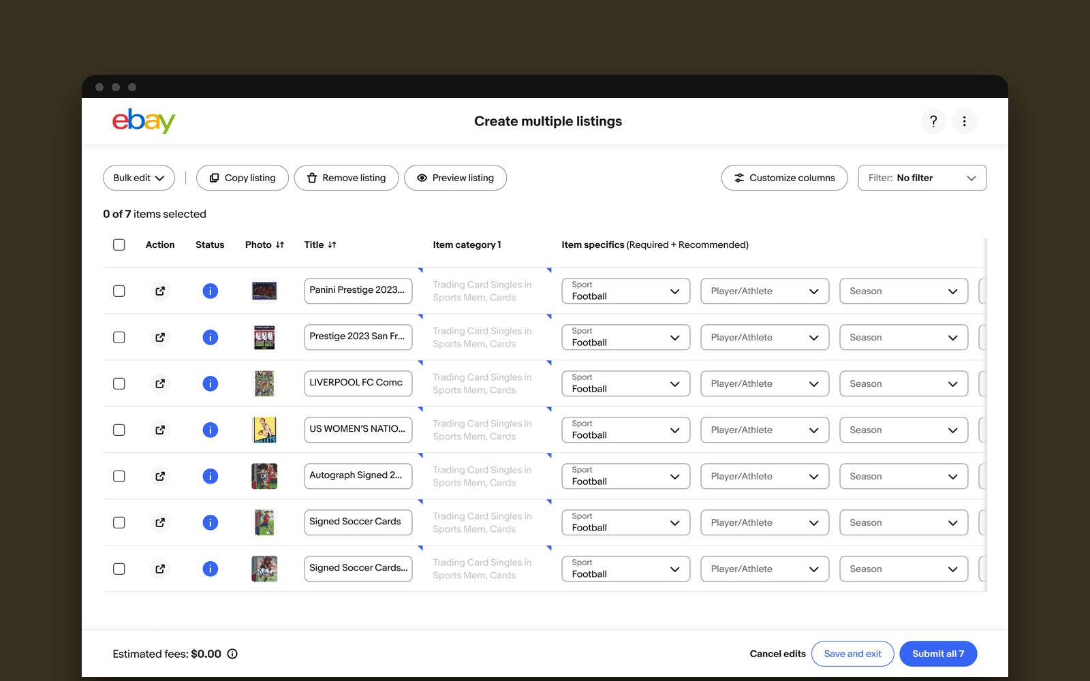Sort by Title column arrows
The width and height of the screenshot is (1090, 681).
click(x=332, y=244)
